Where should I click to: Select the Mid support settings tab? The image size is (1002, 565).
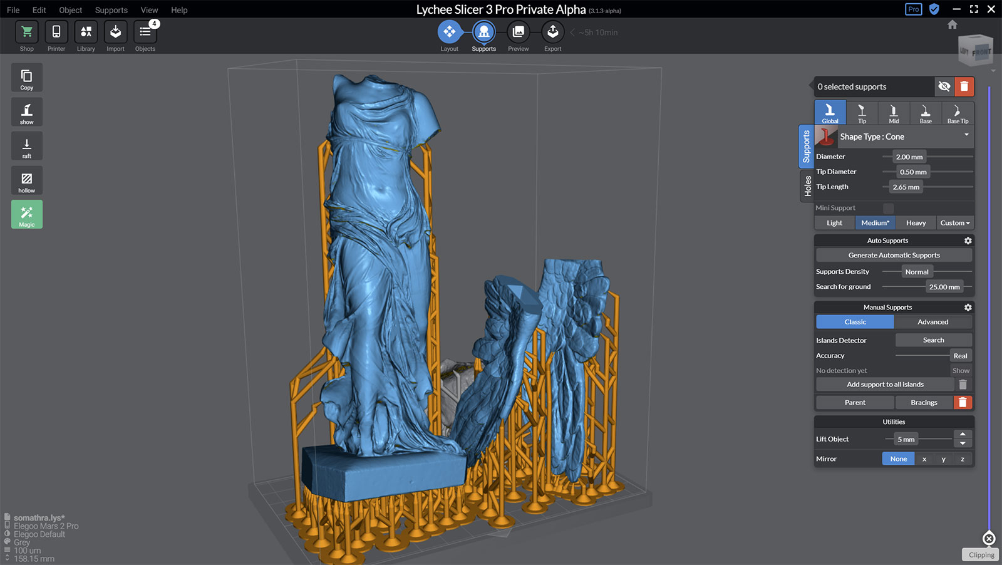[894, 113]
